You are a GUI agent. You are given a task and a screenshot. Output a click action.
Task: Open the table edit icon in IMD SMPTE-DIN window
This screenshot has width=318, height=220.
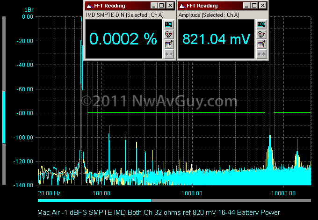[x=169, y=44]
